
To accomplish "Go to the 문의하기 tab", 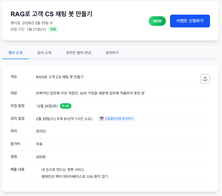I will 112,53.
